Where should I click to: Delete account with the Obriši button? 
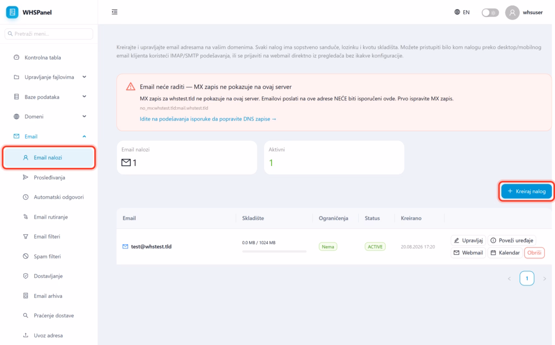(x=534, y=253)
